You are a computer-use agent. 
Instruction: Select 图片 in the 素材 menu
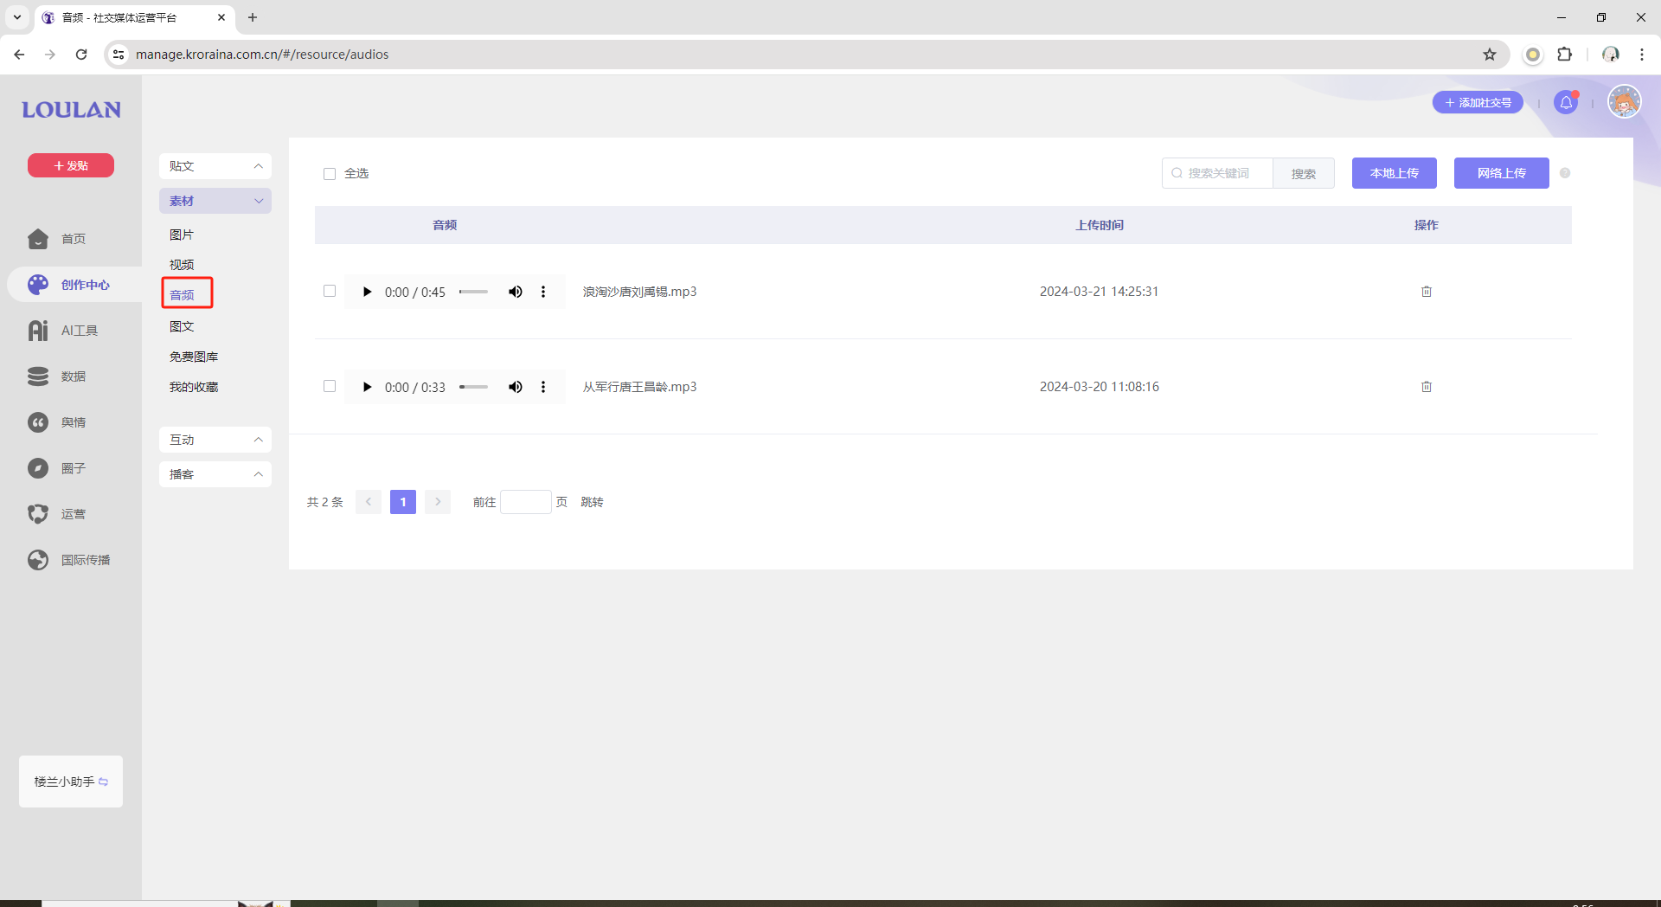(182, 235)
